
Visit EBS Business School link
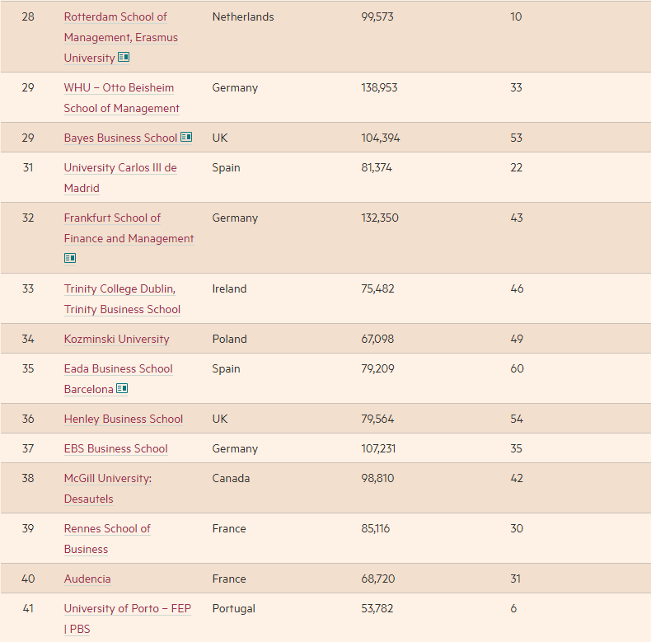116,448
